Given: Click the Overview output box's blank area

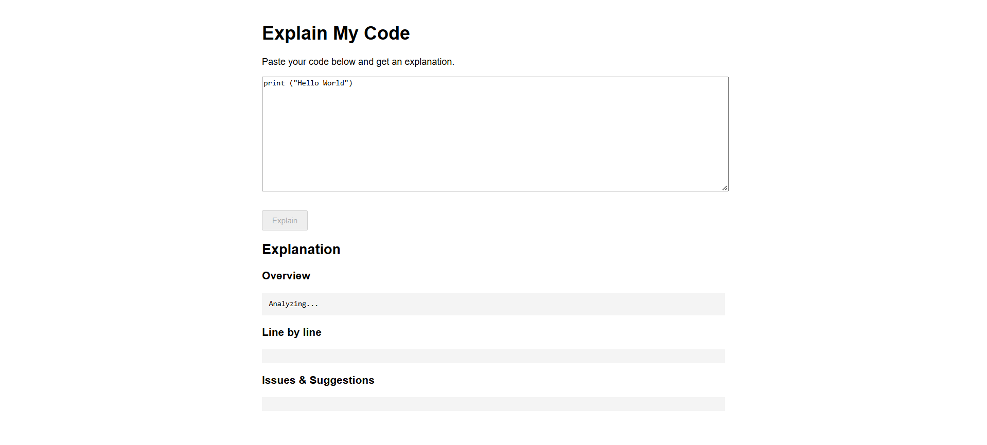Looking at the screenshot, I should 515,304.
